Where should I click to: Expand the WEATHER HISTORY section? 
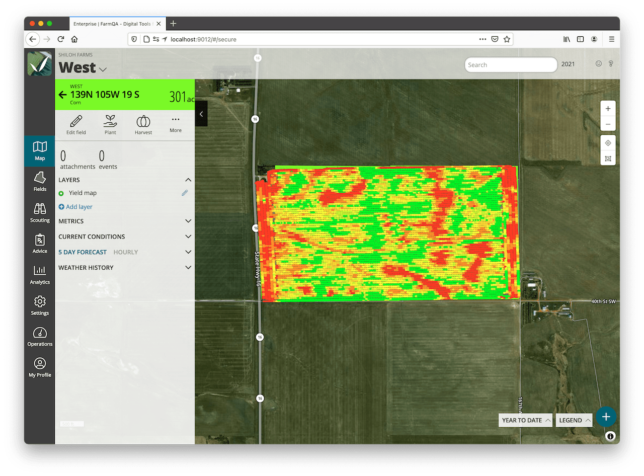pos(188,268)
